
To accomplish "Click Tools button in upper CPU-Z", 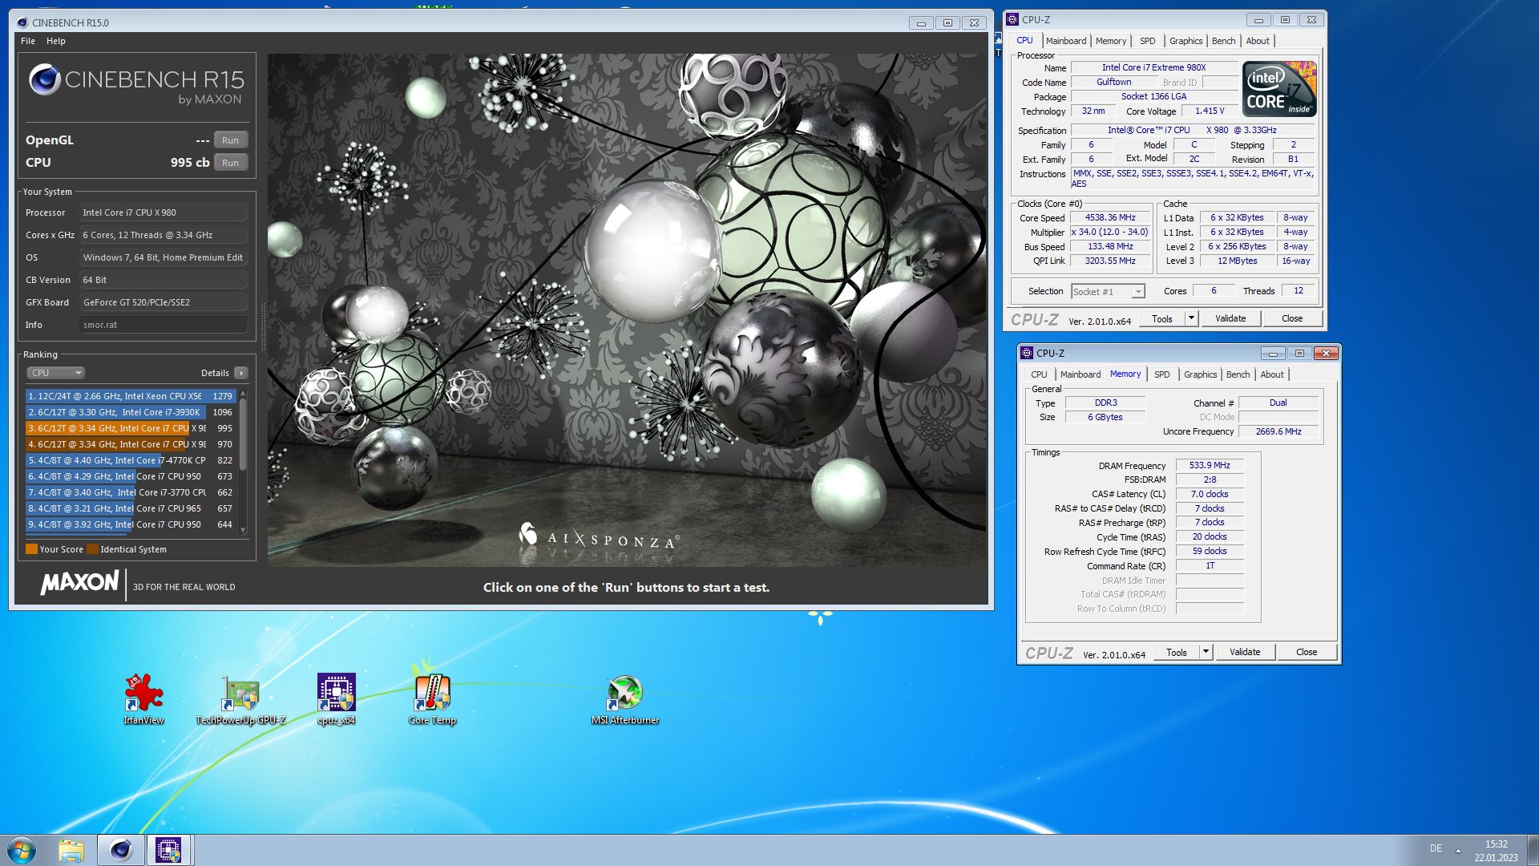I will tap(1161, 318).
